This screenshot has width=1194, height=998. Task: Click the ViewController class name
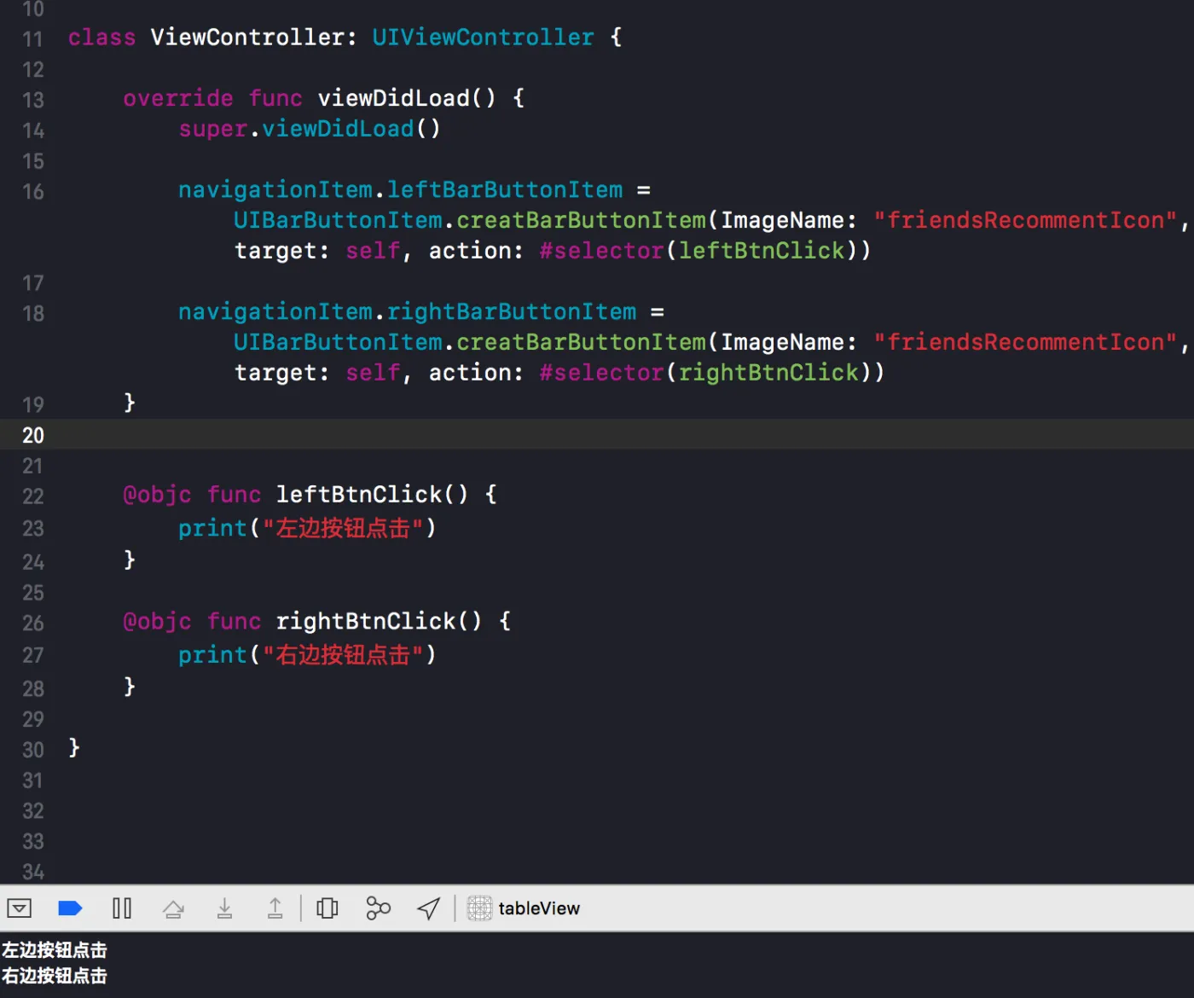point(247,38)
